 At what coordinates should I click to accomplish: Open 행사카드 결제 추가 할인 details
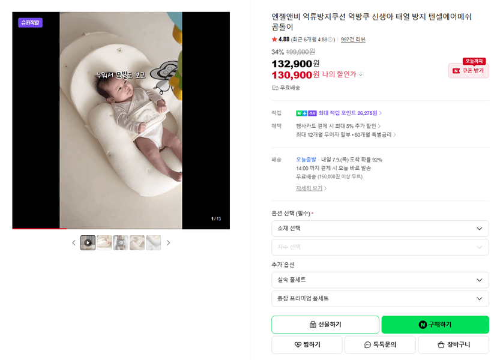point(338,126)
